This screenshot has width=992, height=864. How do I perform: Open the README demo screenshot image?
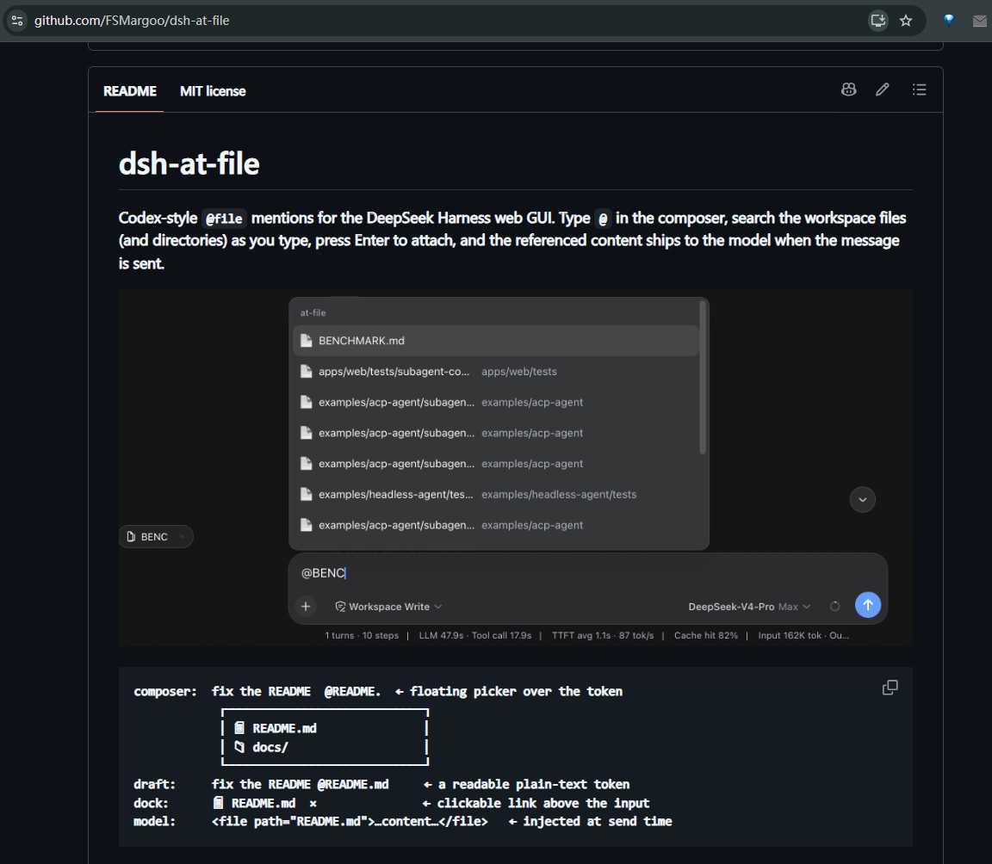516,467
